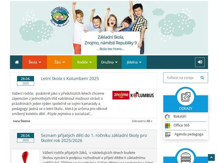Click the Odkazy external link icon
The width and height of the screenshot is (218, 163).
pyautogui.click(x=186, y=97)
